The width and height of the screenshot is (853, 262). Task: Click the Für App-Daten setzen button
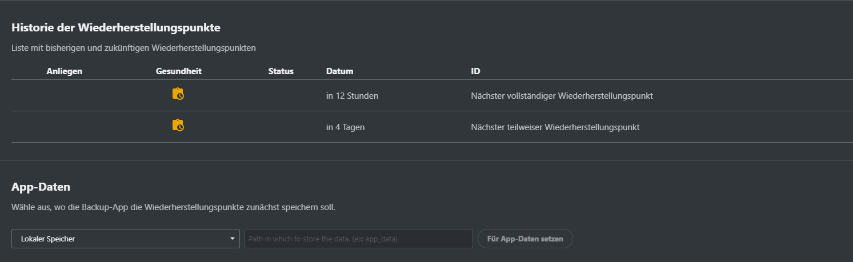click(x=525, y=239)
